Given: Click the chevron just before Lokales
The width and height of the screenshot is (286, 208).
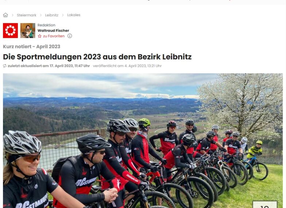Looking at the screenshot, I should coord(63,15).
